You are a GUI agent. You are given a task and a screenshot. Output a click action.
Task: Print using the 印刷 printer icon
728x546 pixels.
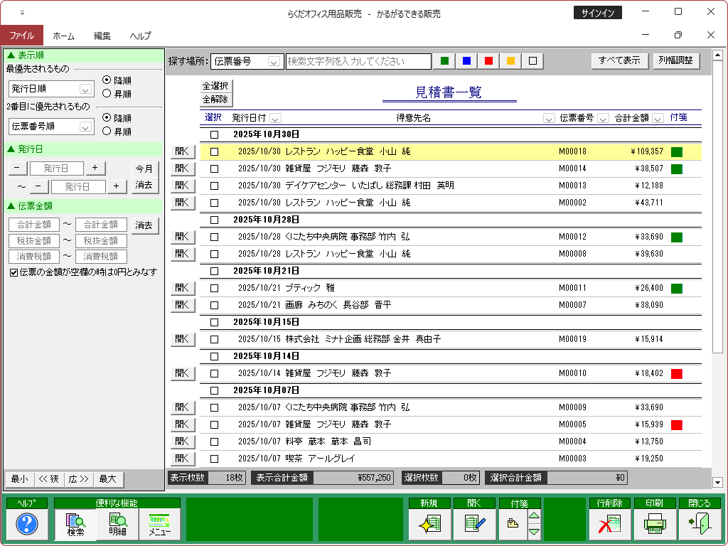click(x=654, y=525)
